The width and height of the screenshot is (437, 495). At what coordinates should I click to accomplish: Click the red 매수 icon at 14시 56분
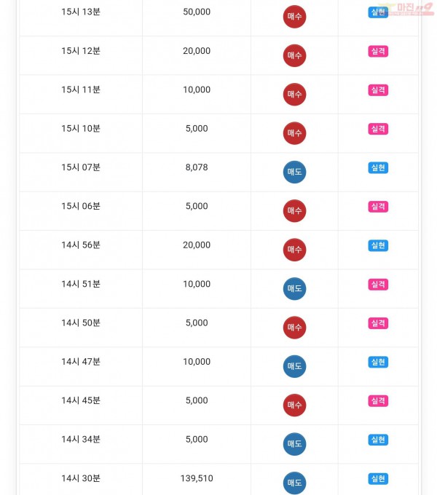[x=294, y=250]
